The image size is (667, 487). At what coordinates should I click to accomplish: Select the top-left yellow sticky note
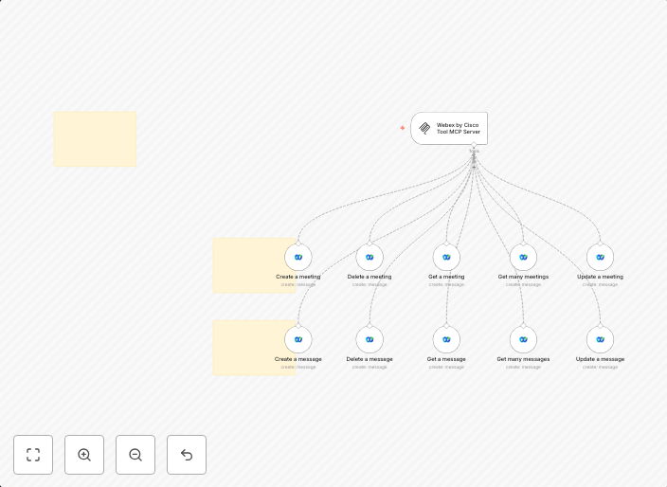click(x=95, y=138)
